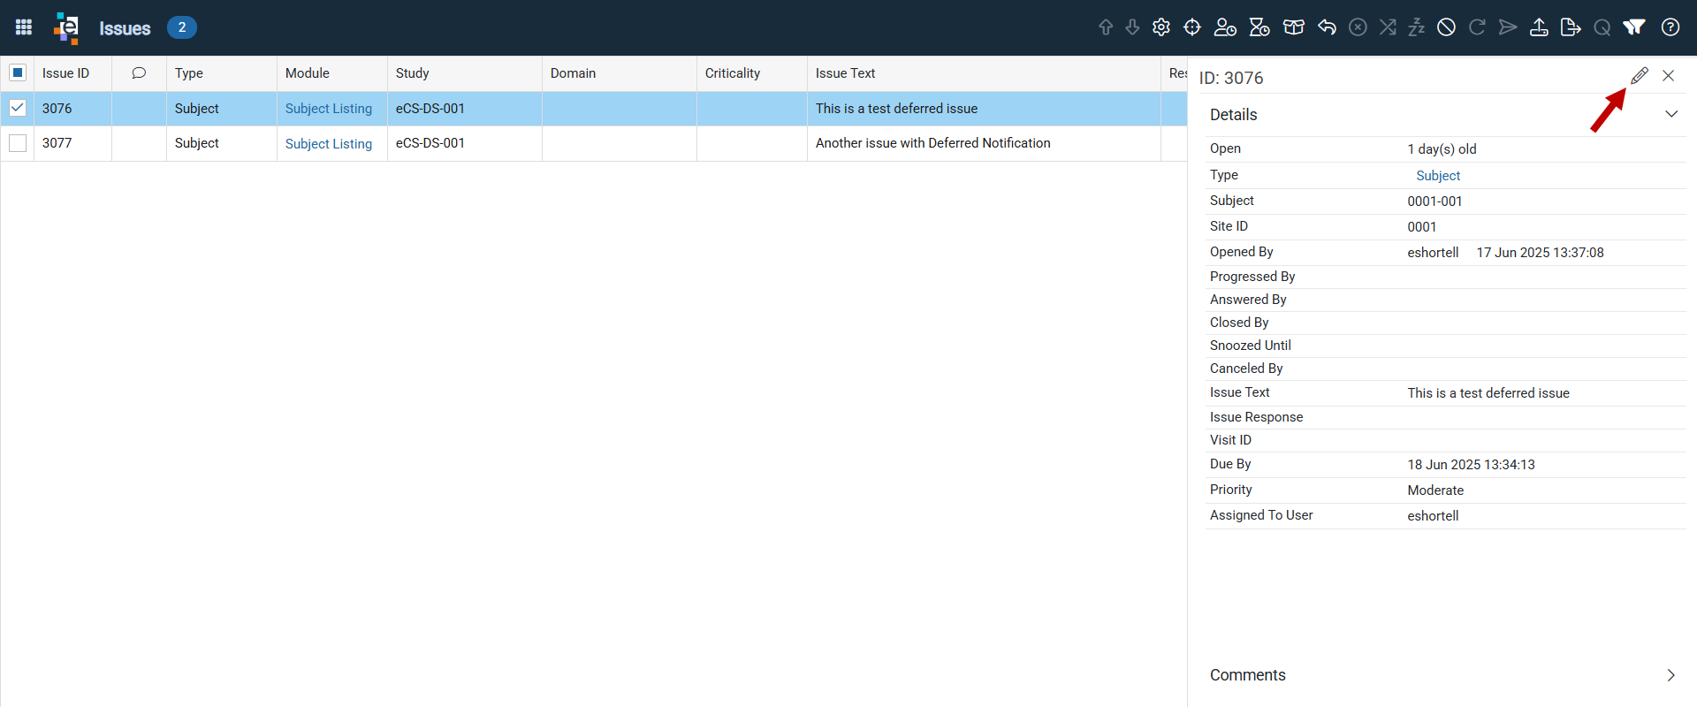Sort by the Criticality column header

732,73
